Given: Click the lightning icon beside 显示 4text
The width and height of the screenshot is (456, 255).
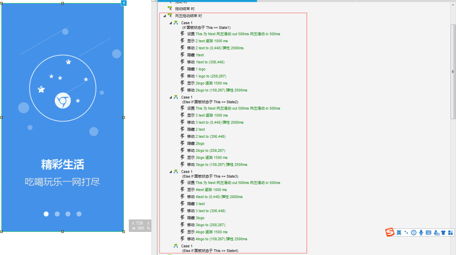Looking at the screenshot, I should [182, 189].
